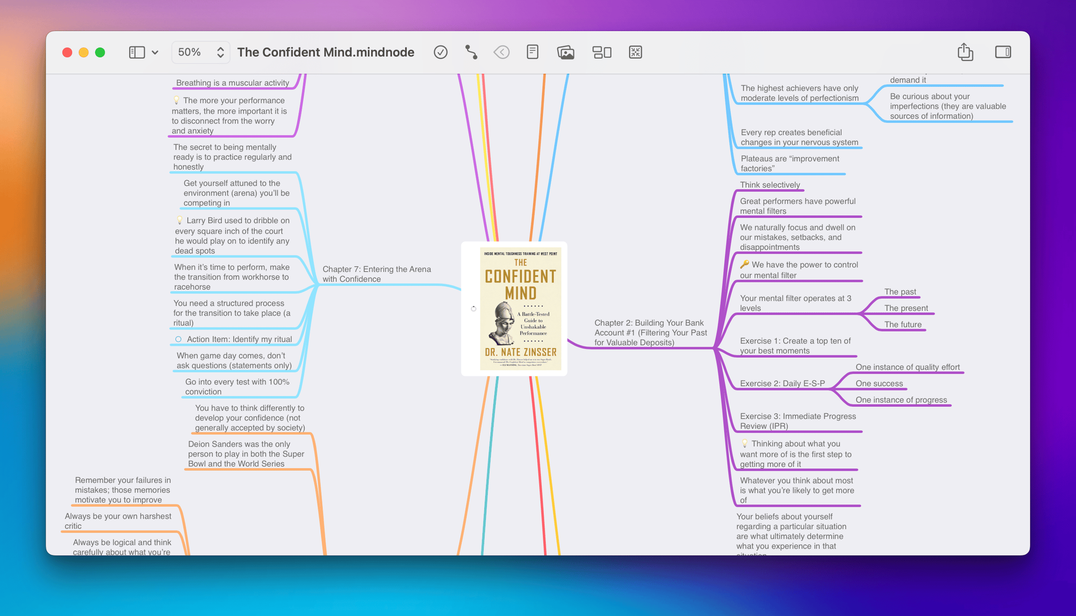Screen dimensions: 1076x616
Task: Open the share button
Action: [965, 52]
